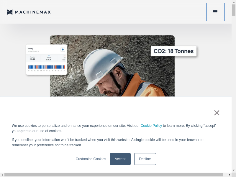Open the hamburger navigation menu
The width and height of the screenshot is (236, 177).
click(215, 12)
